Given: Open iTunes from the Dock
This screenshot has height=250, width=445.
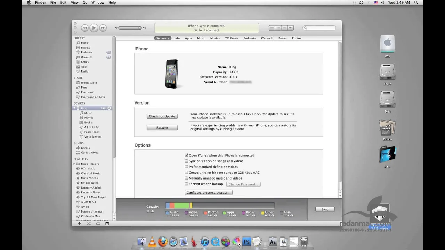Looking at the screenshot, I should 205,242.
